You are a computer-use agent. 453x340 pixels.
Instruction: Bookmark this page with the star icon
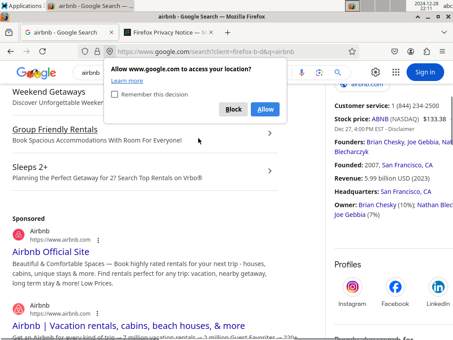click(352, 51)
